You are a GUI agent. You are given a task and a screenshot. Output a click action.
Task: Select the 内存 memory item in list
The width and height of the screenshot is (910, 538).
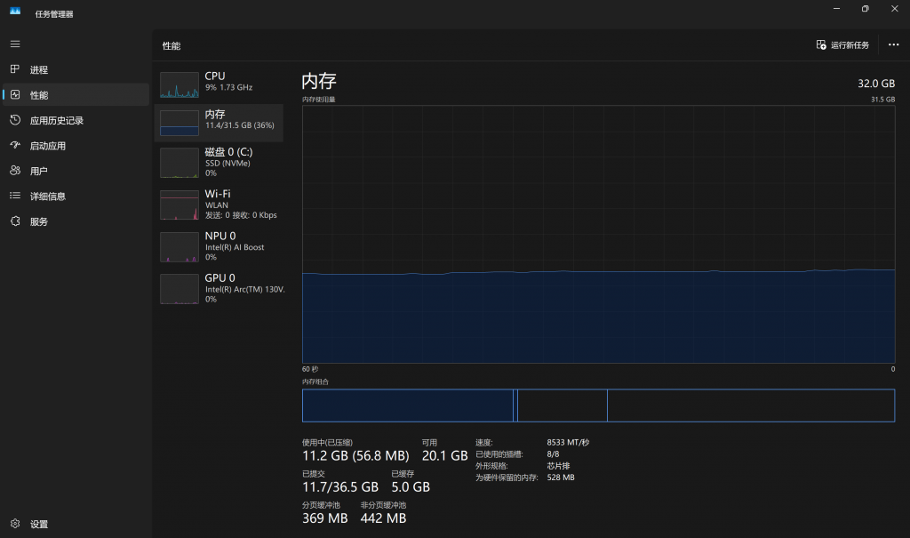tap(219, 123)
